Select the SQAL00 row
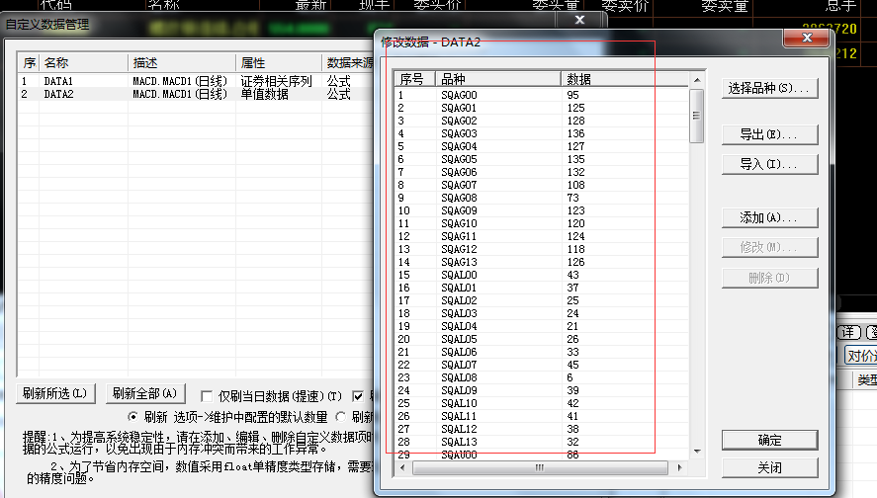Viewport: 877px width, 498px height. [x=542, y=275]
